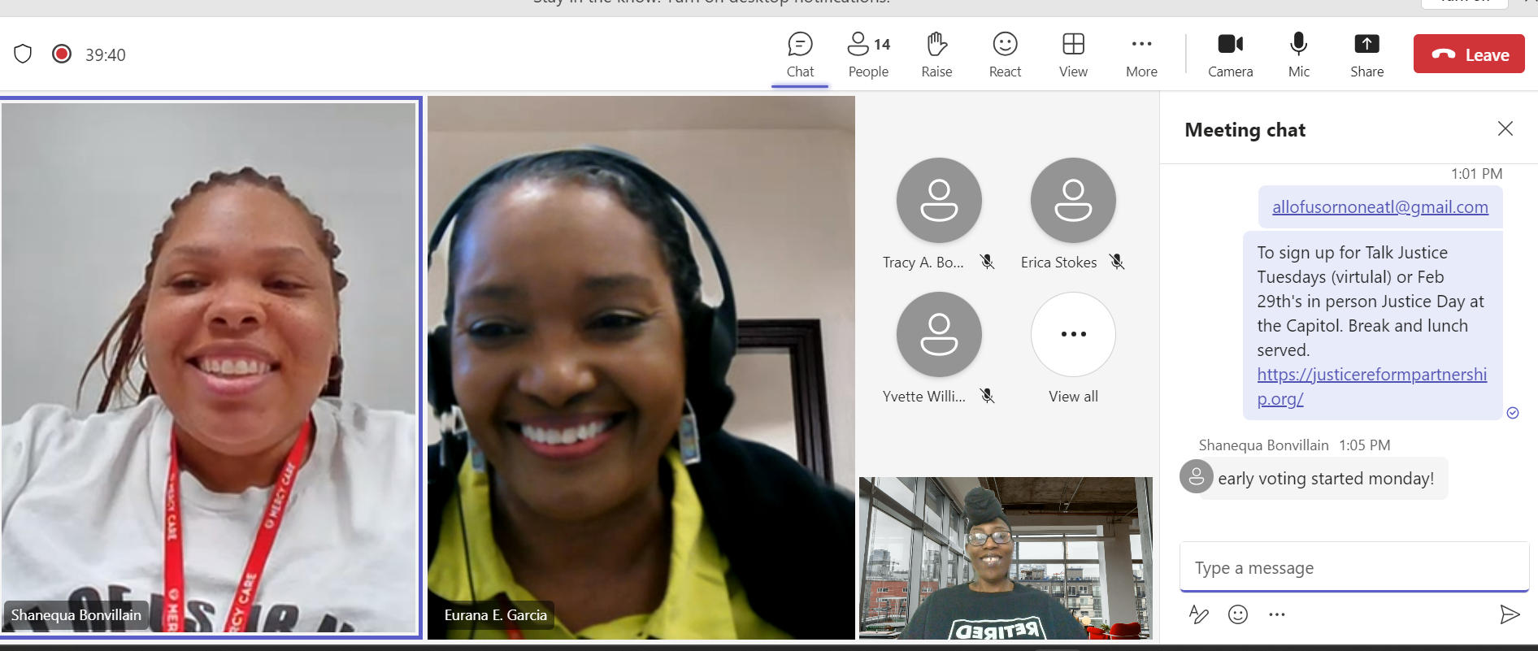The width and height of the screenshot is (1538, 651).
Task: Leave the meeting
Action: 1469,54
